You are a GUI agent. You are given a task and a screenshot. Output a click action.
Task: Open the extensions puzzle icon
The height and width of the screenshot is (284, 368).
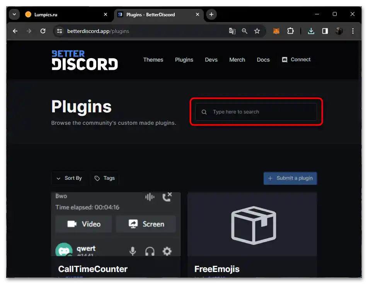tap(290, 31)
